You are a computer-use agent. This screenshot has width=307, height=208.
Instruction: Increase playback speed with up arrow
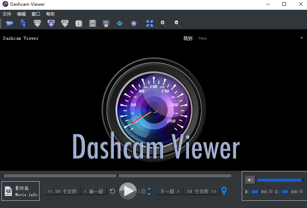point(149,188)
